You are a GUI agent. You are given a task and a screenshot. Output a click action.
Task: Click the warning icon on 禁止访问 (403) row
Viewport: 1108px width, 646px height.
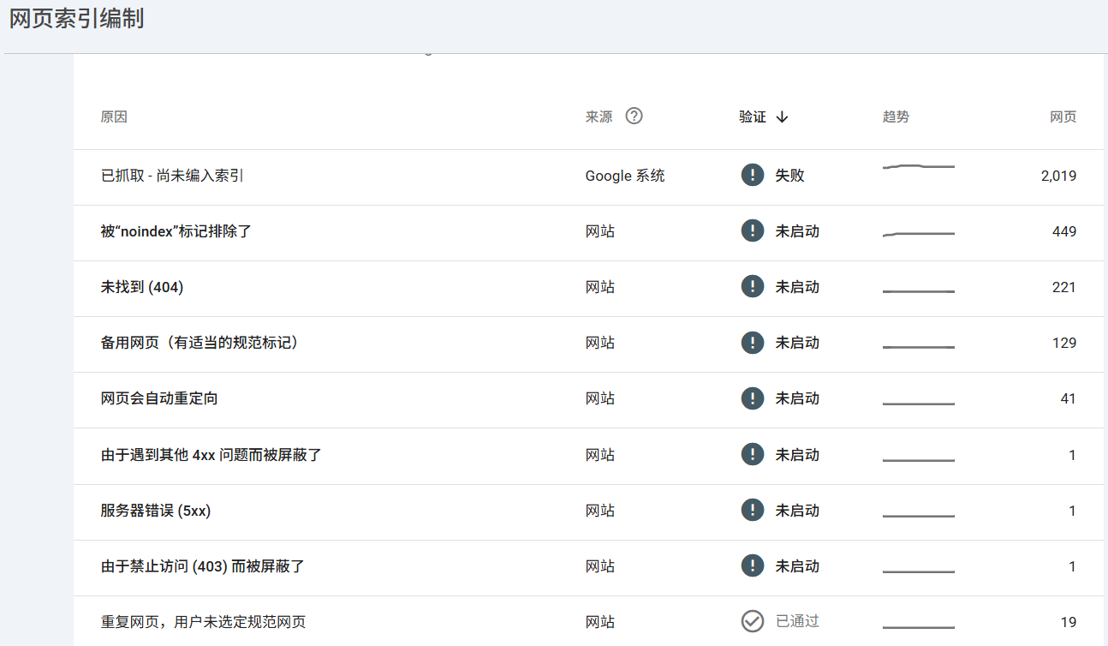pos(752,565)
